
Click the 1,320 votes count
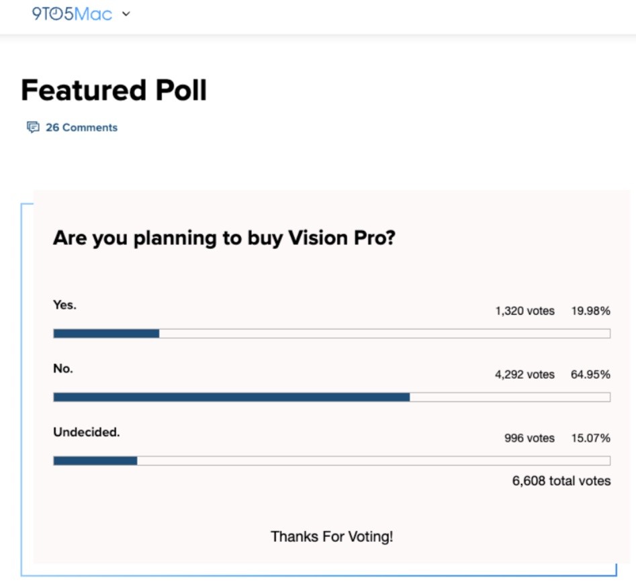pos(525,311)
